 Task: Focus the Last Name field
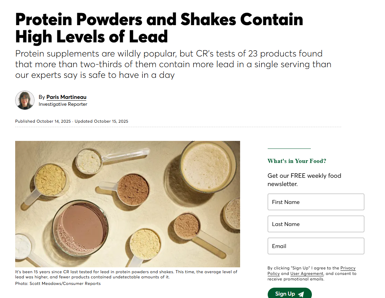point(316,224)
